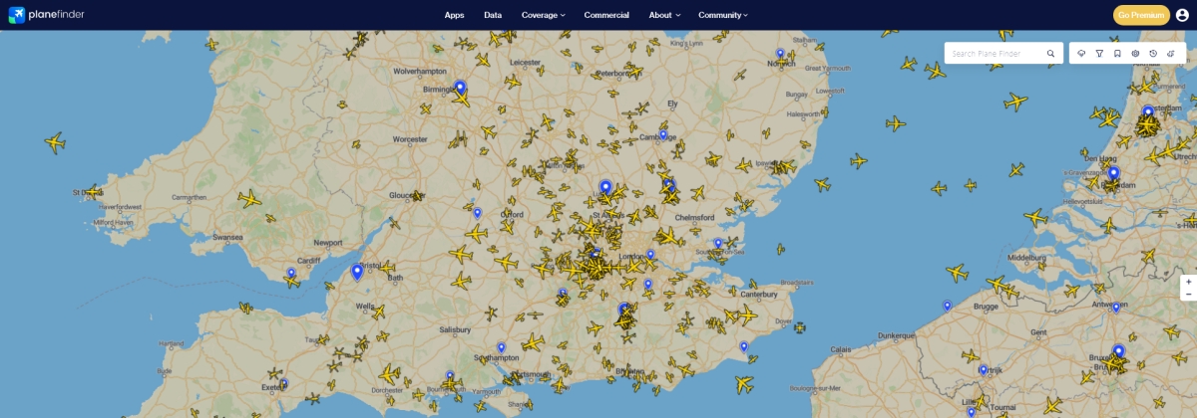
Task: Select the Birmingham airport map pin
Action: (x=460, y=88)
